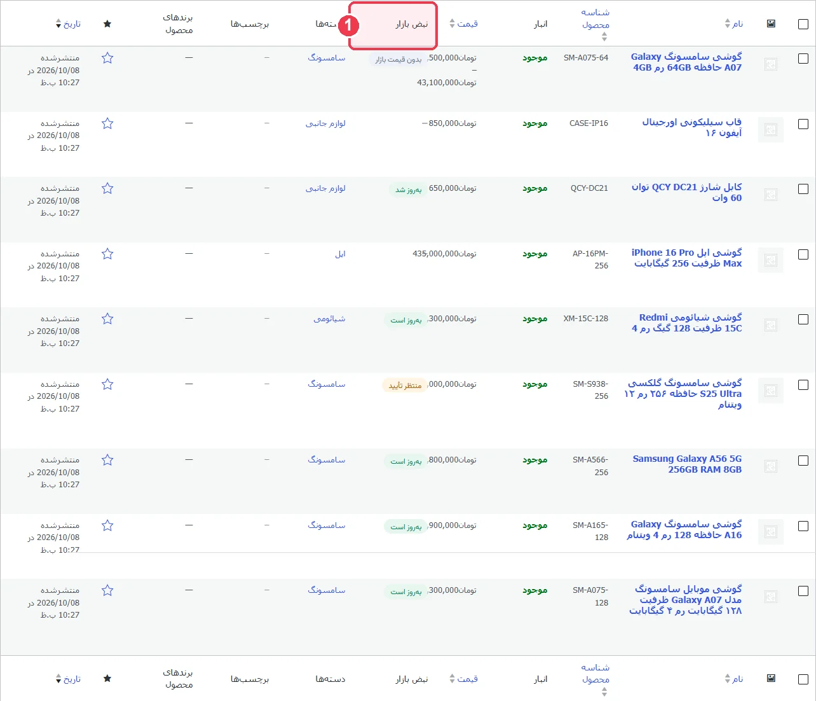Sort by price (قیمت) from the table header

click(x=463, y=24)
